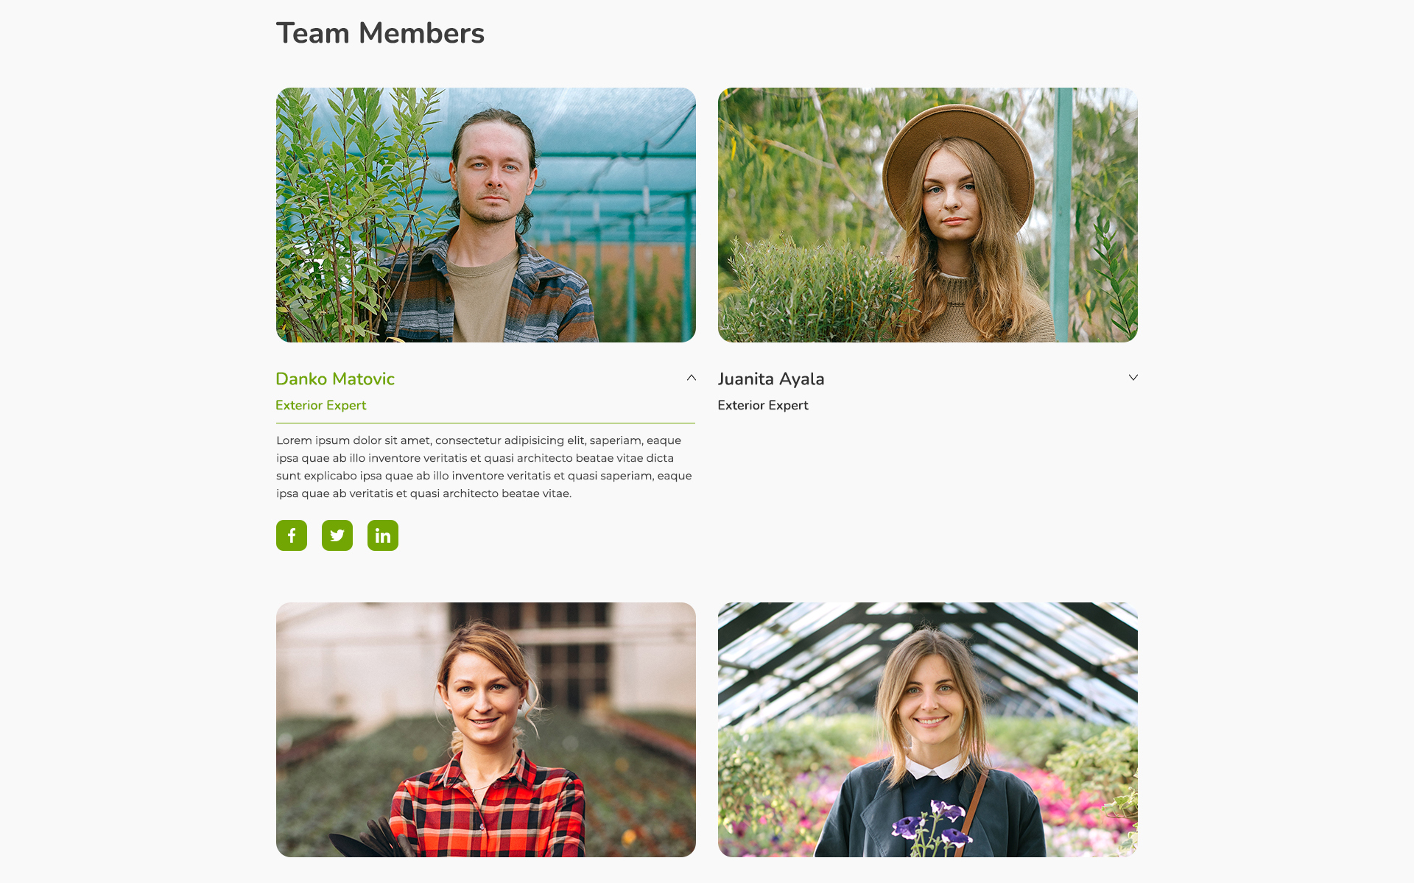Open the photo of the woman in the red plaid shirt

(x=486, y=730)
